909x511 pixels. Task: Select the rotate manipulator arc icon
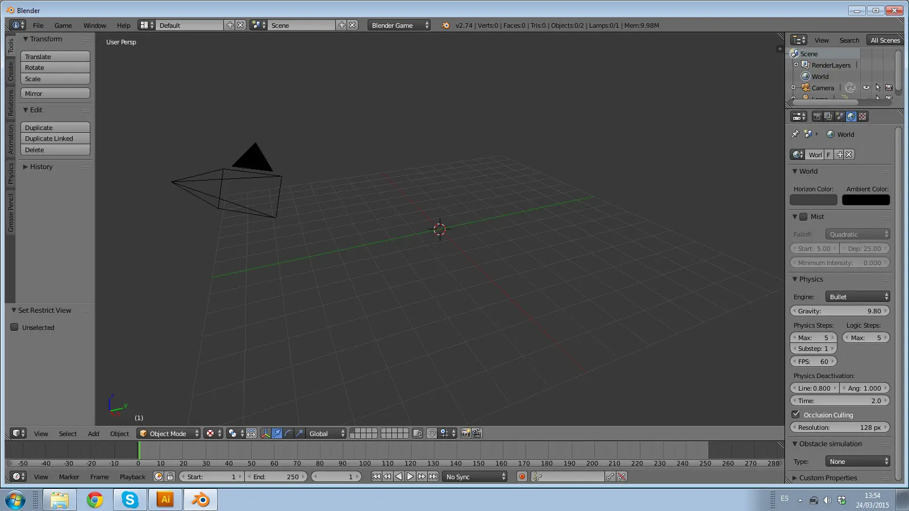(288, 433)
